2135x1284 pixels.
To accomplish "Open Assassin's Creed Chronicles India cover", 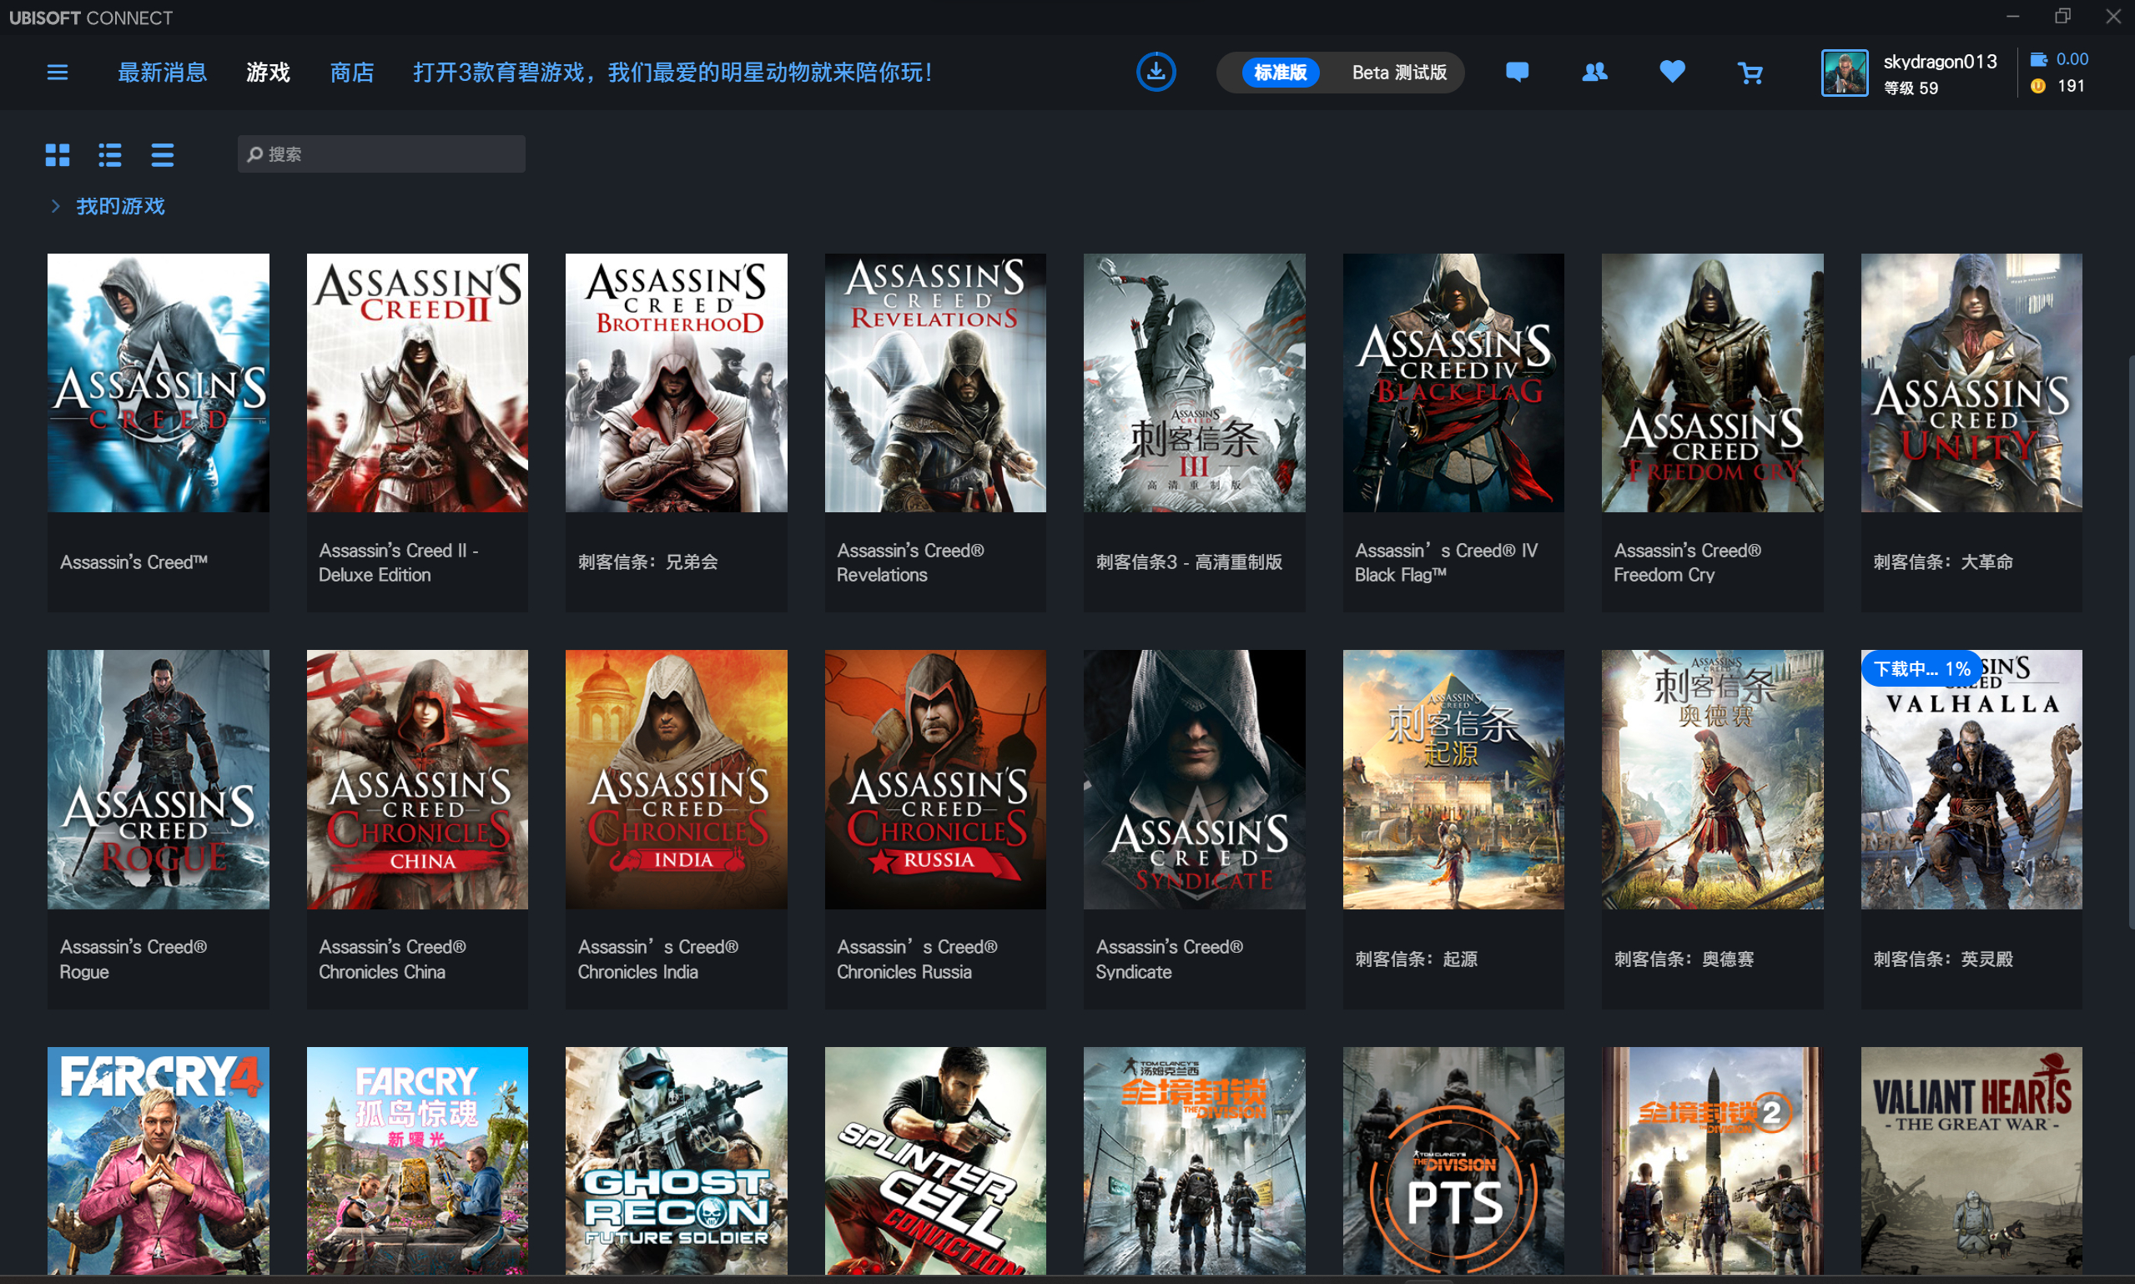I will tap(677, 779).
